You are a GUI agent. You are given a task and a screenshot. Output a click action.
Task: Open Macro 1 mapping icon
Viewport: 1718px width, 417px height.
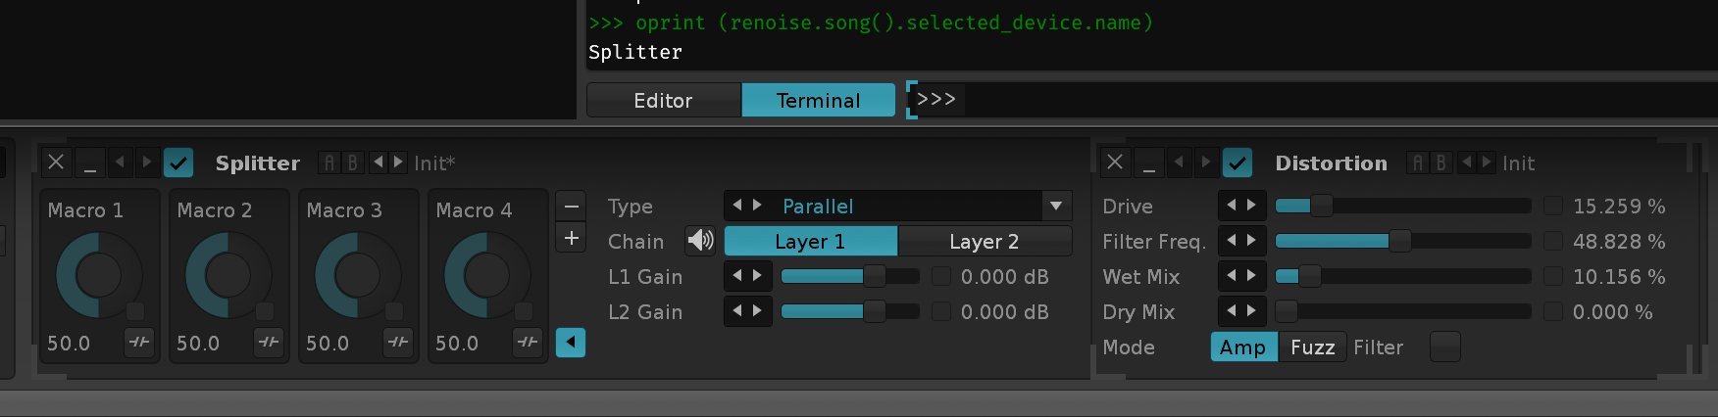click(x=139, y=342)
